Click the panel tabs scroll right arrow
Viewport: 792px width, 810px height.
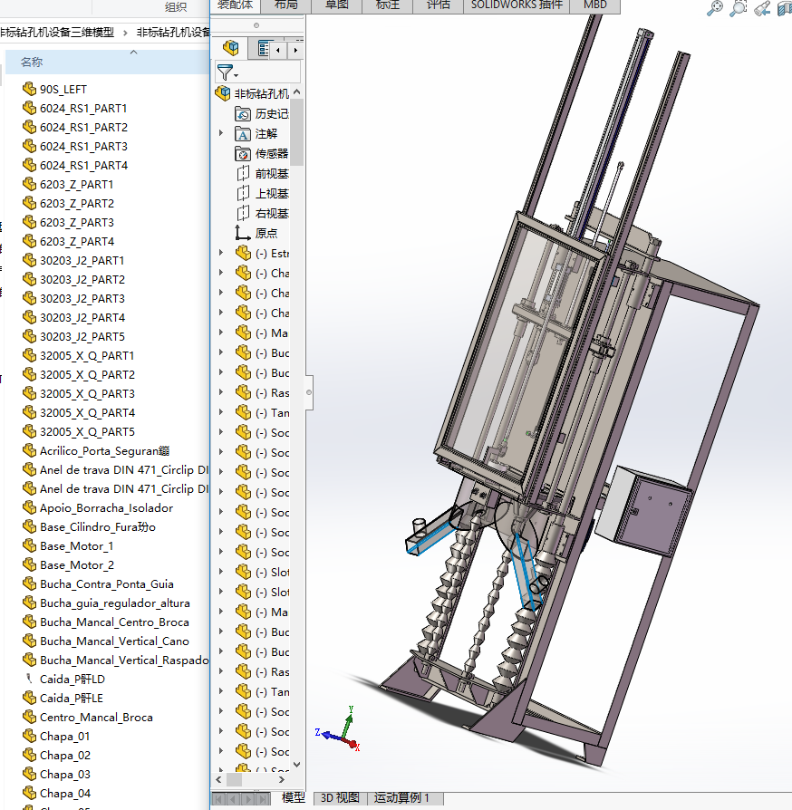point(295,49)
